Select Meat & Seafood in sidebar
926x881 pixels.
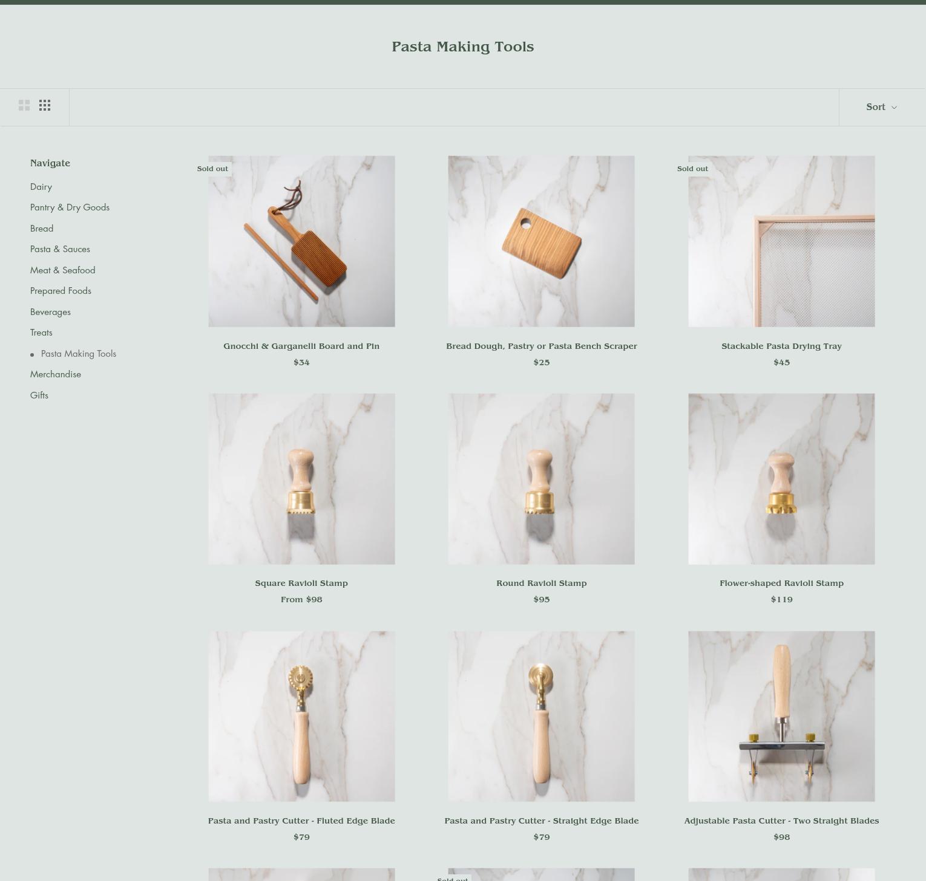(x=62, y=270)
